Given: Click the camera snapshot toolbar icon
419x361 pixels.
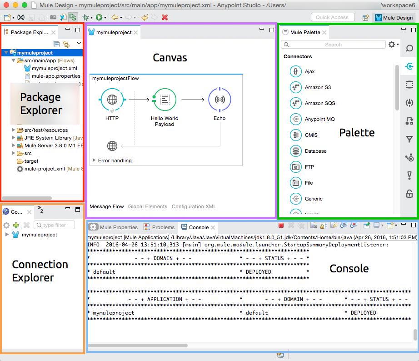Looking at the screenshot, I should (x=53, y=17).
